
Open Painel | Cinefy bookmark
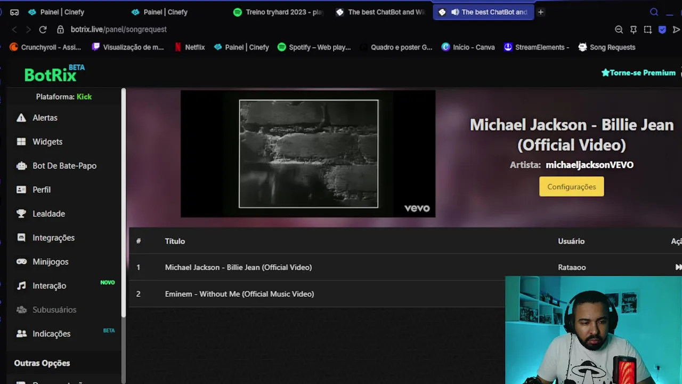tap(241, 47)
